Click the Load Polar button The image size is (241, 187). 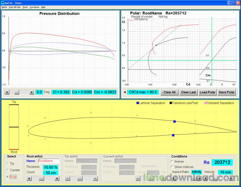pos(207,92)
